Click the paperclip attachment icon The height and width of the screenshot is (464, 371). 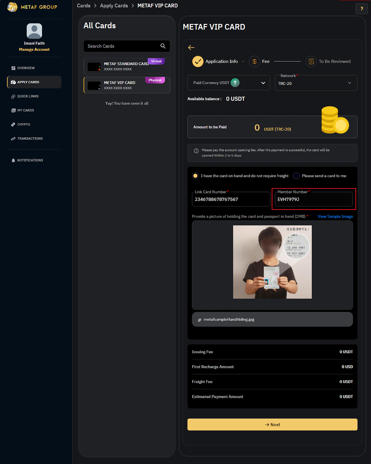coord(199,320)
